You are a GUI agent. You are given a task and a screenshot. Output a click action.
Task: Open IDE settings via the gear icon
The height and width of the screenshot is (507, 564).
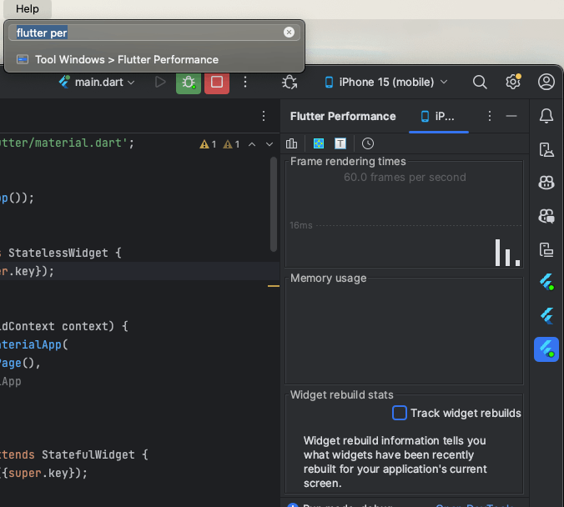(513, 82)
